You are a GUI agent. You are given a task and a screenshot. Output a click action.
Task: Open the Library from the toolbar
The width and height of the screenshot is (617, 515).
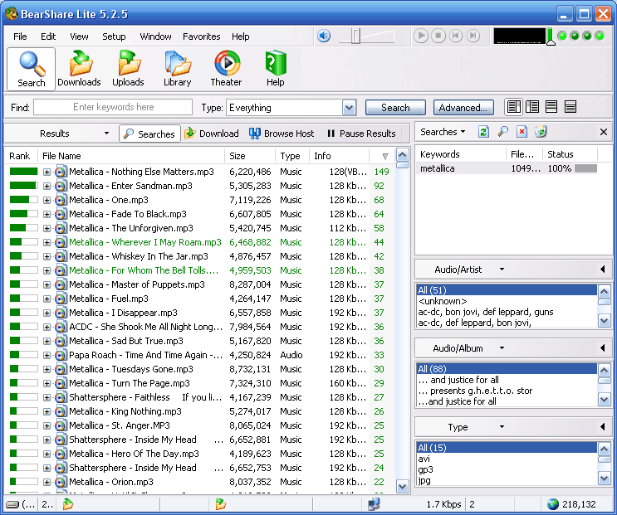[x=177, y=68]
